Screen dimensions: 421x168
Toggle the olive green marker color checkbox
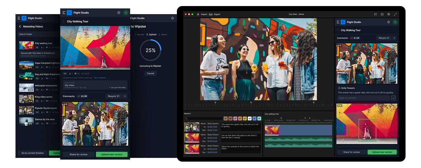click(x=226, y=119)
